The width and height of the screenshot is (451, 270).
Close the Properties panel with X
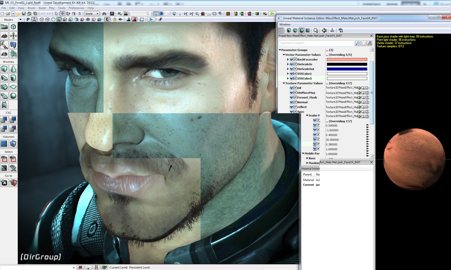pos(371,36)
